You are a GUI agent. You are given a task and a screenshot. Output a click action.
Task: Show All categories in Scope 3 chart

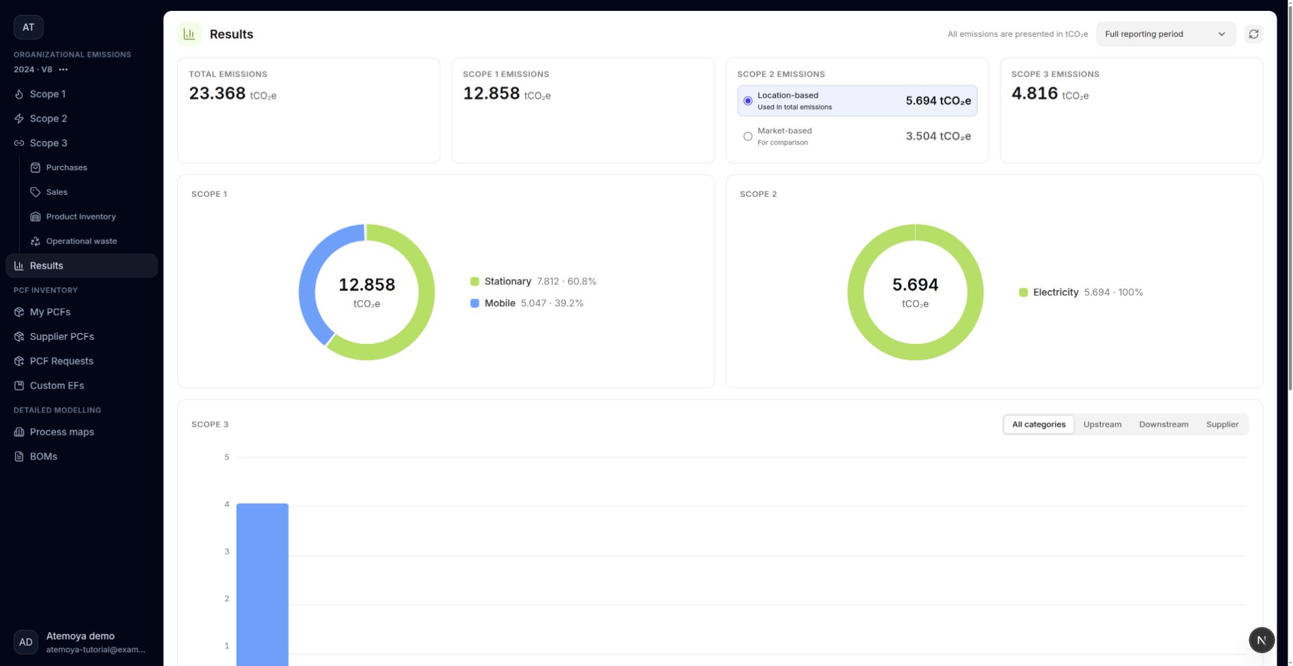coord(1039,425)
